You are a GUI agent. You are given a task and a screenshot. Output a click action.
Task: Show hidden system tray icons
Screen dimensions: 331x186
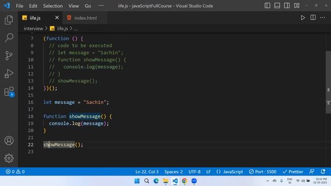pyautogui.click(x=267, y=181)
